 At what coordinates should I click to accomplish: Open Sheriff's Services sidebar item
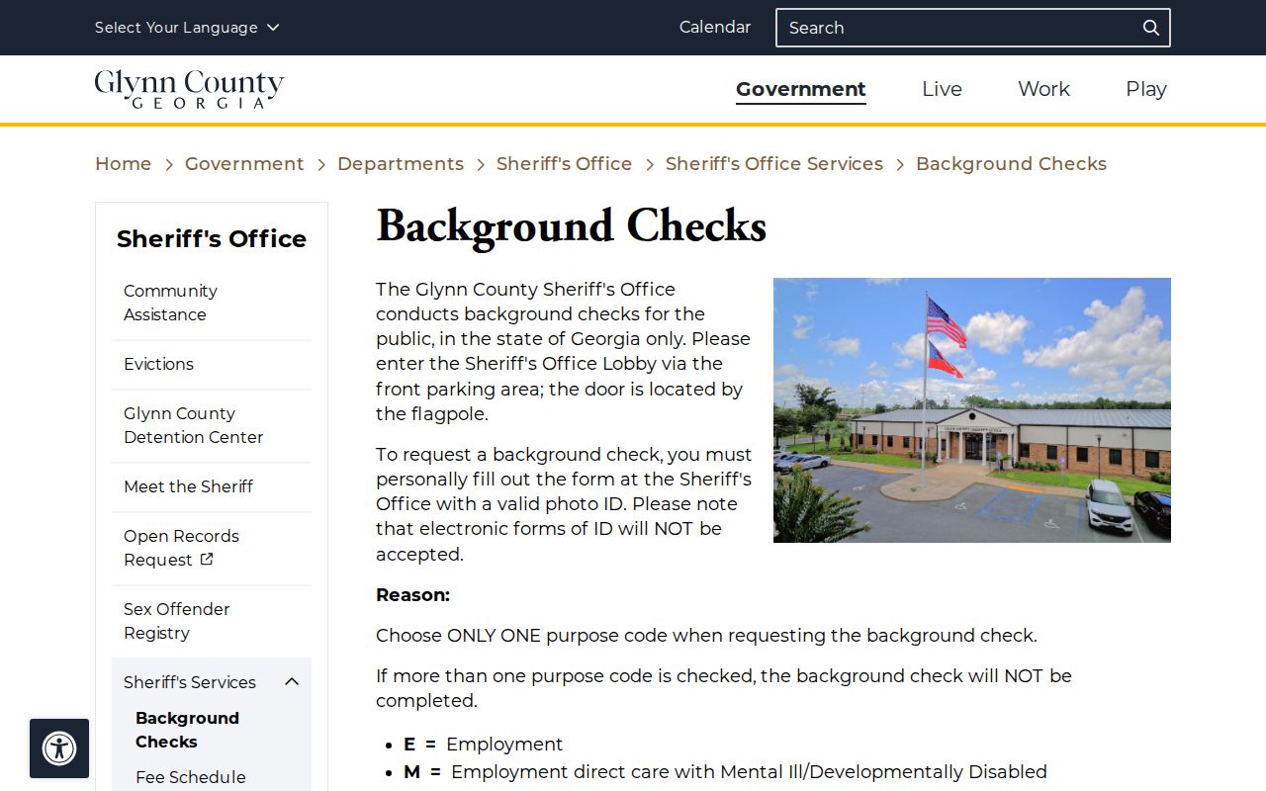coord(190,682)
